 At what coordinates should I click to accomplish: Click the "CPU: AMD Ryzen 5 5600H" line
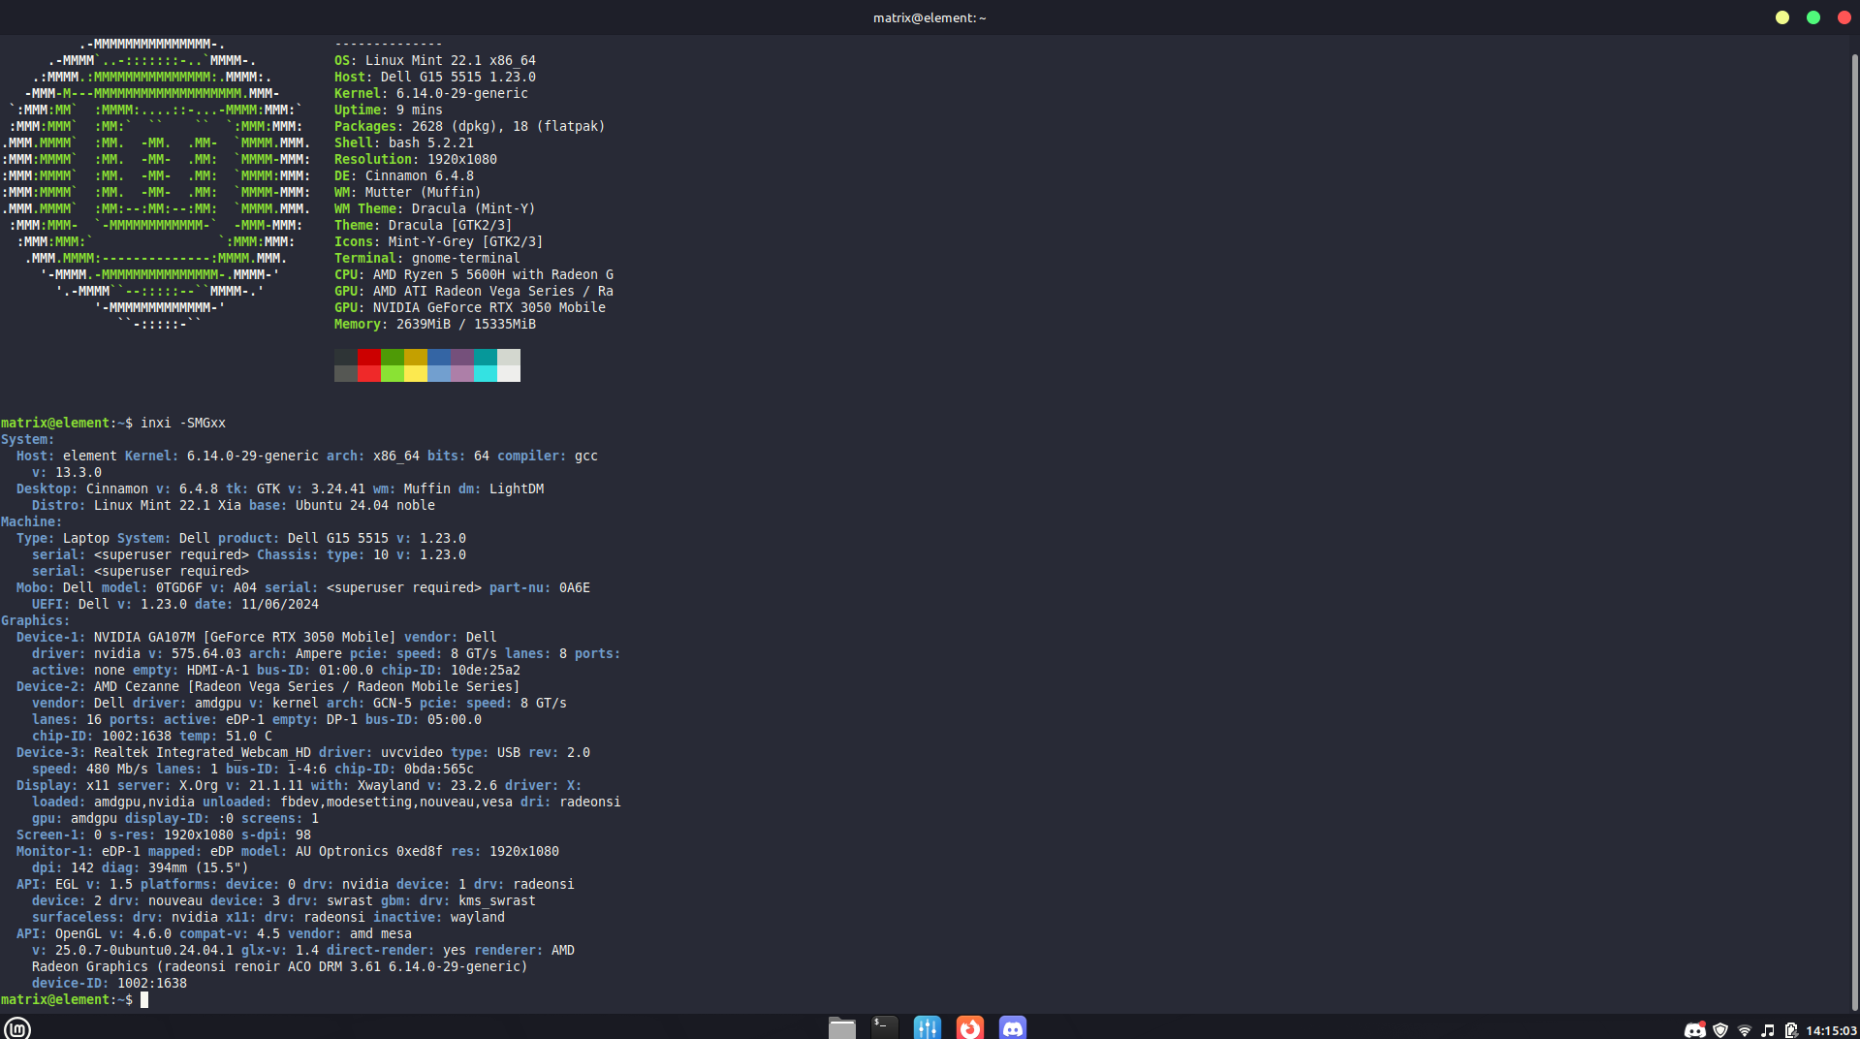point(474,274)
